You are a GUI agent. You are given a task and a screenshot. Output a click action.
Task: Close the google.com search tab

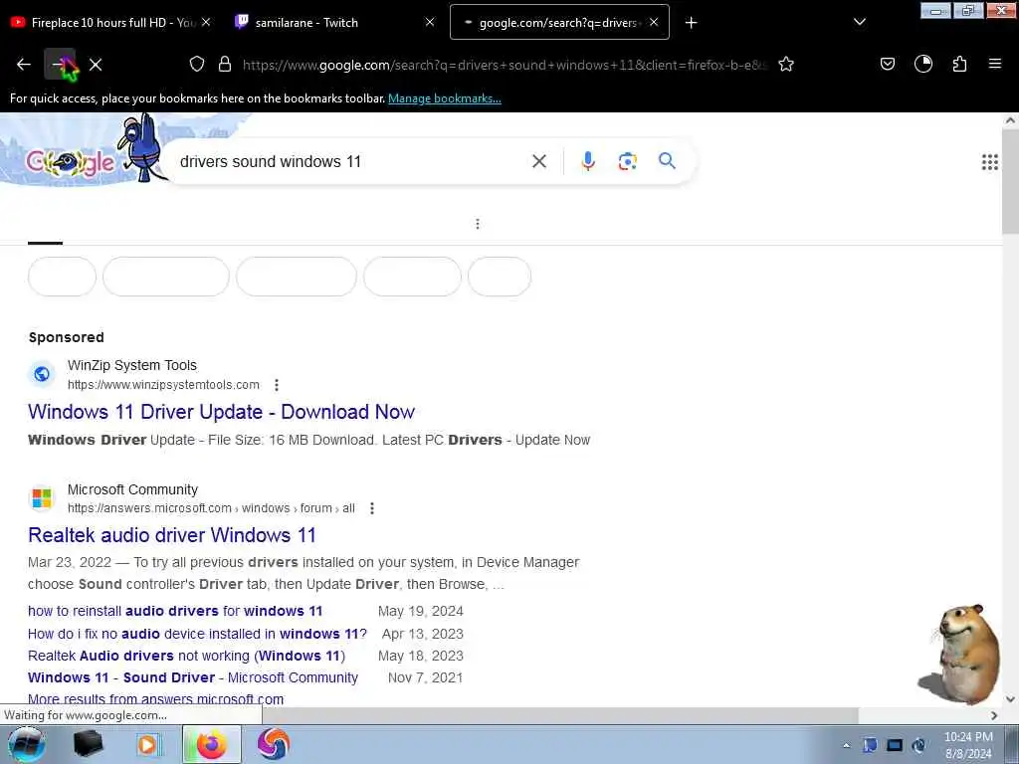click(x=654, y=22)
